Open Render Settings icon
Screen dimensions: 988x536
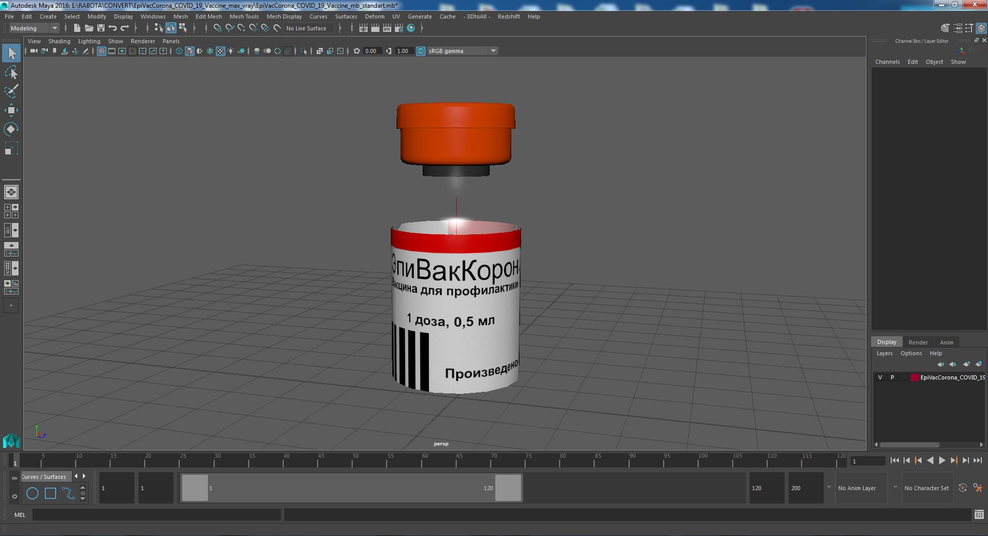[399, 28]
